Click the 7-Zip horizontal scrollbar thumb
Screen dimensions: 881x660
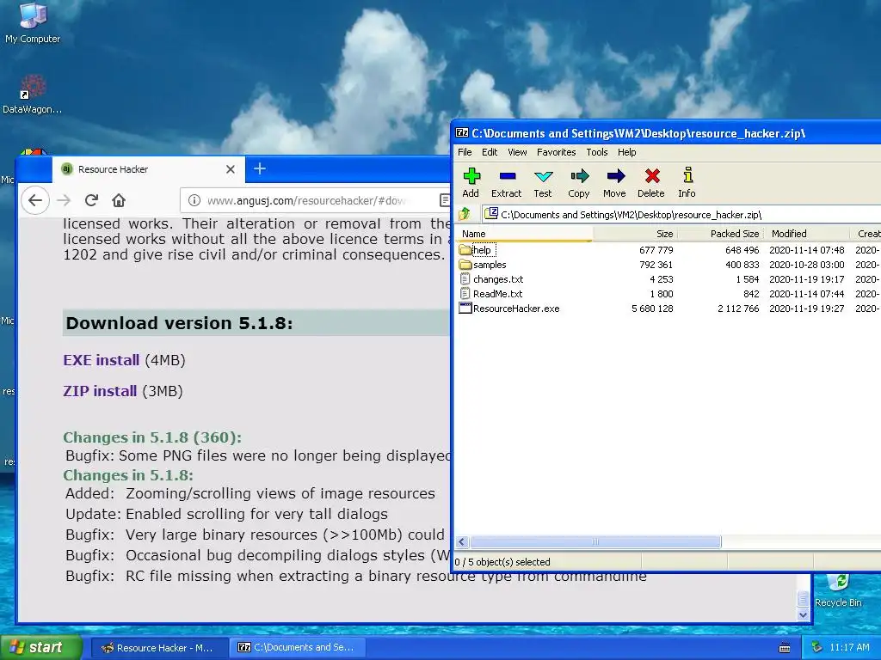tap(595, 541)
